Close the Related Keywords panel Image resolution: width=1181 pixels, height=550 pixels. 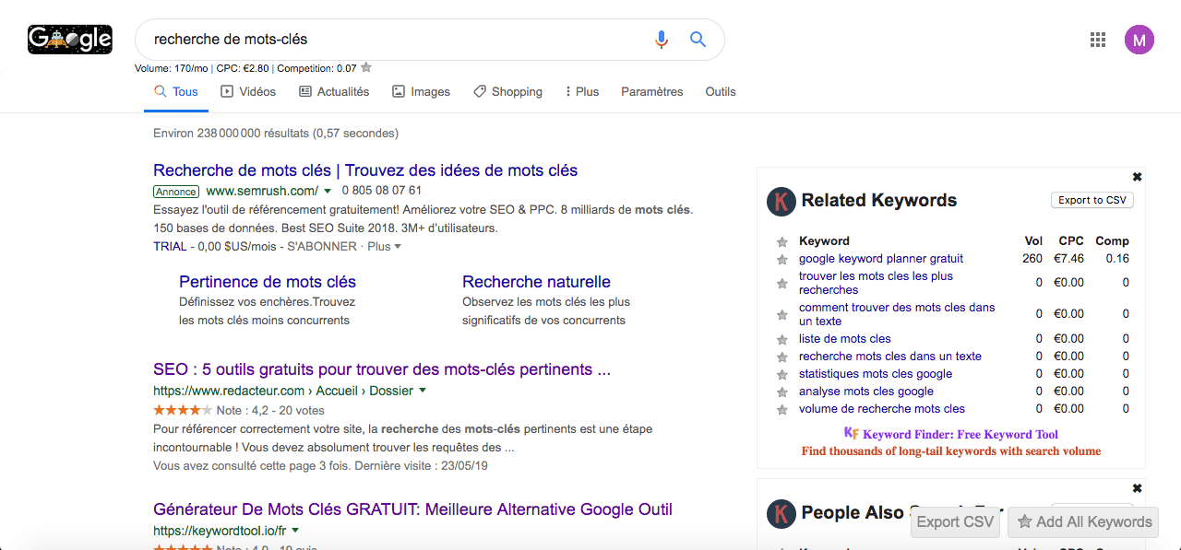[x=1137, y=177]
